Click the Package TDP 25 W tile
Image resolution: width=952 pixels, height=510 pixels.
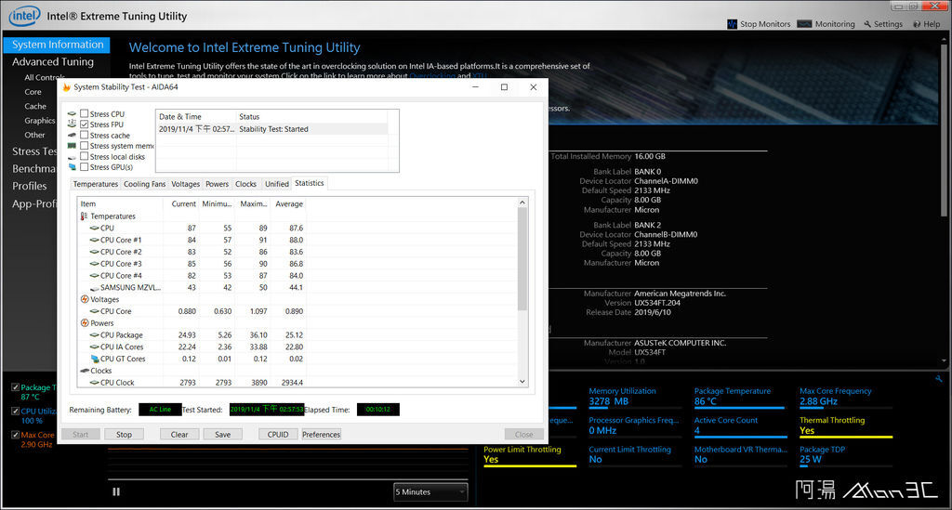coord(846,455)
